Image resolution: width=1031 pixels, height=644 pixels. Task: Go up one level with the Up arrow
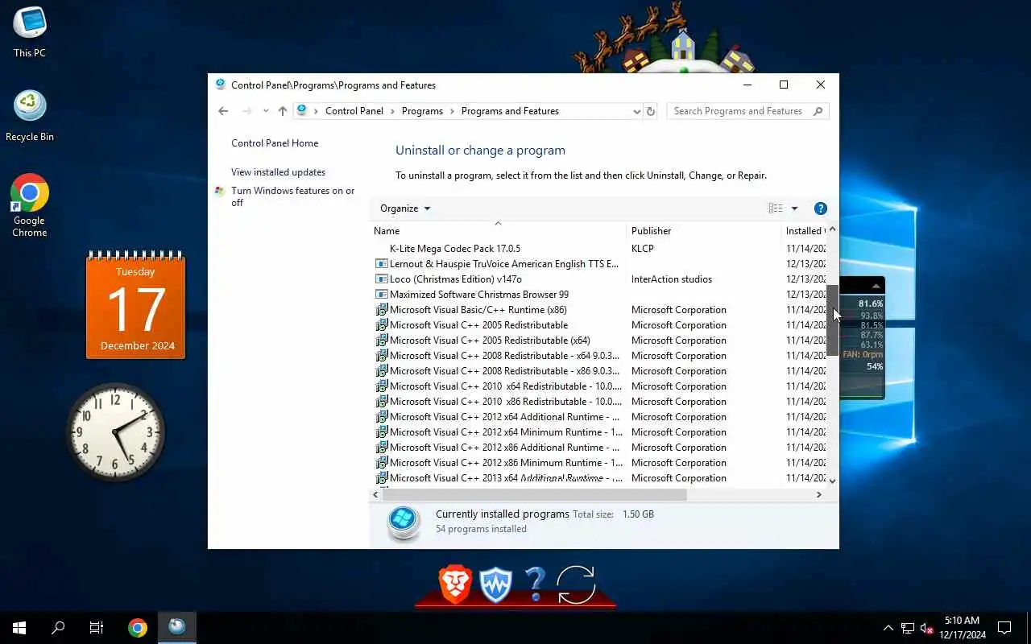pos(282,111)
